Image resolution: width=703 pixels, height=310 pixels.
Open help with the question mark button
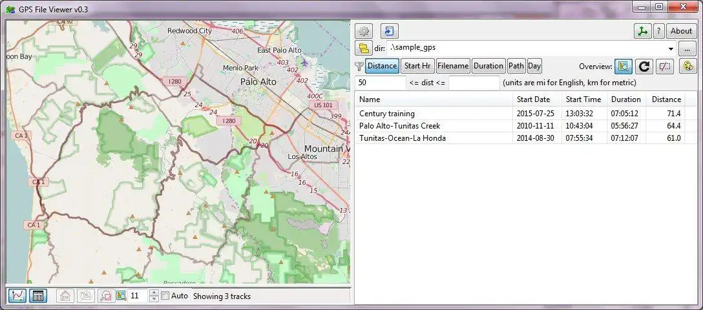[658, 31]
